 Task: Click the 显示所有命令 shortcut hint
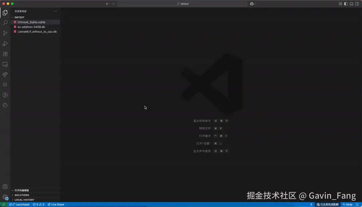click(x=202, y=121)
